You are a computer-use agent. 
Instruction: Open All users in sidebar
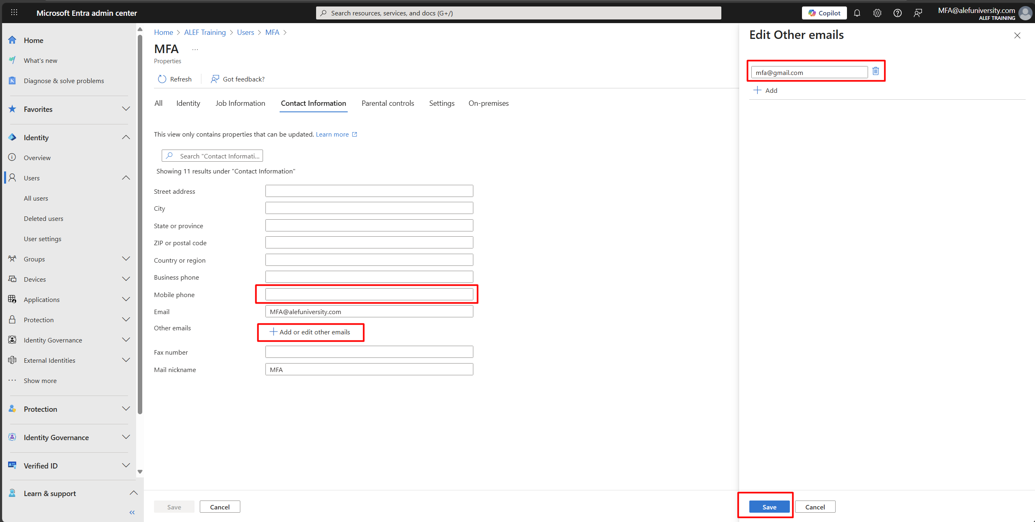[36, 198]
